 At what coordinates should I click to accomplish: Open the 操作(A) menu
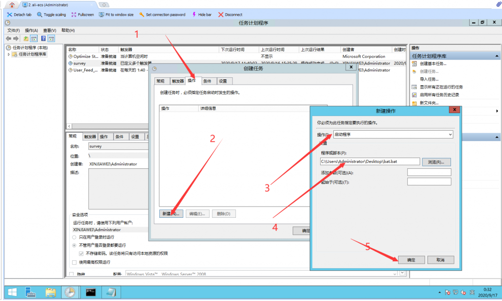(x=31, y=30)
